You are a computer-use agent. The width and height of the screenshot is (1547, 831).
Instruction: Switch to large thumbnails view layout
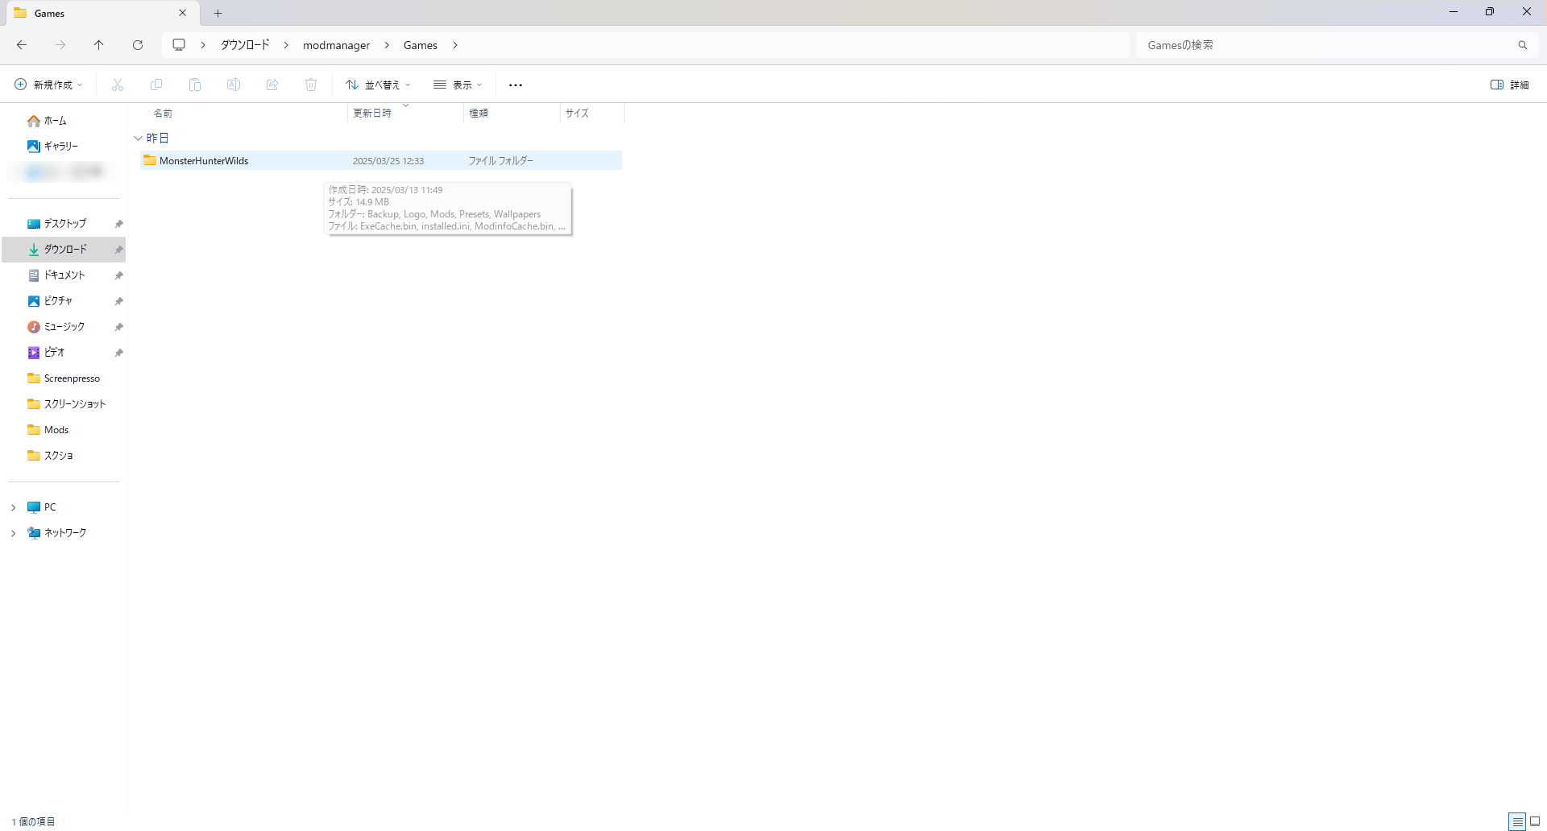1535,821
